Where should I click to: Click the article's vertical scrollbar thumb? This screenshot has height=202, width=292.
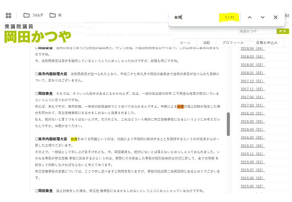(x=228, y=124)
